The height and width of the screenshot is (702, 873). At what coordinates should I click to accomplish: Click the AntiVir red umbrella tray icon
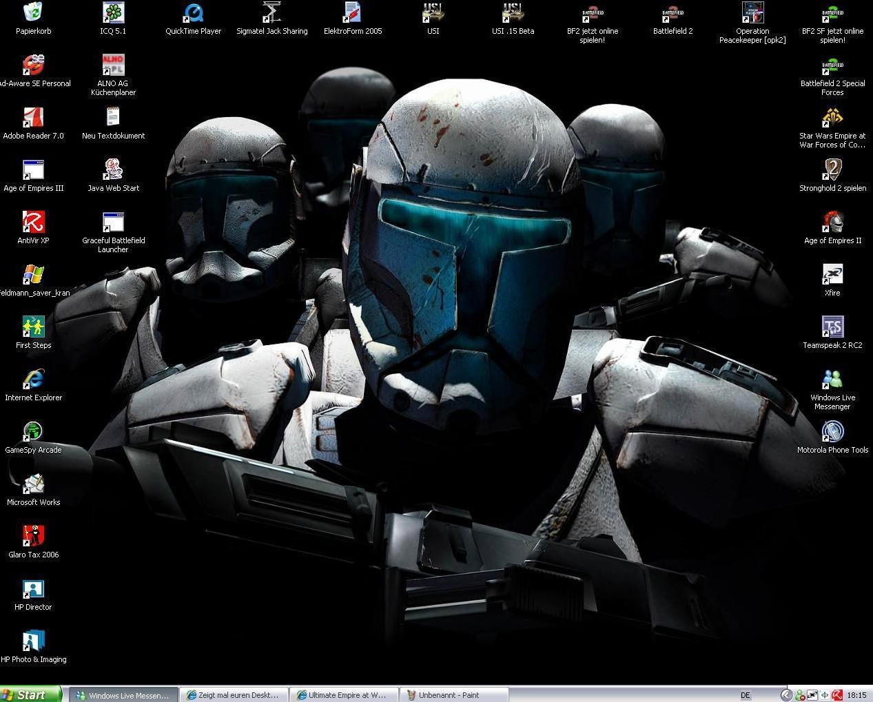click(836, 695)
